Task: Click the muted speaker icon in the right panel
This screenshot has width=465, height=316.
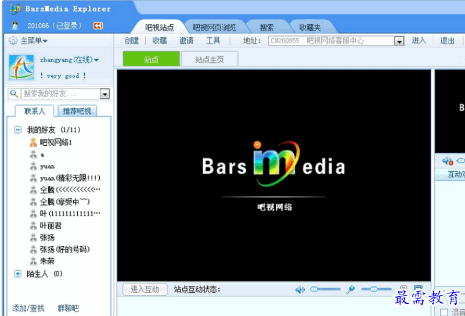Action: pyautogui.click(x=448, y=161)
